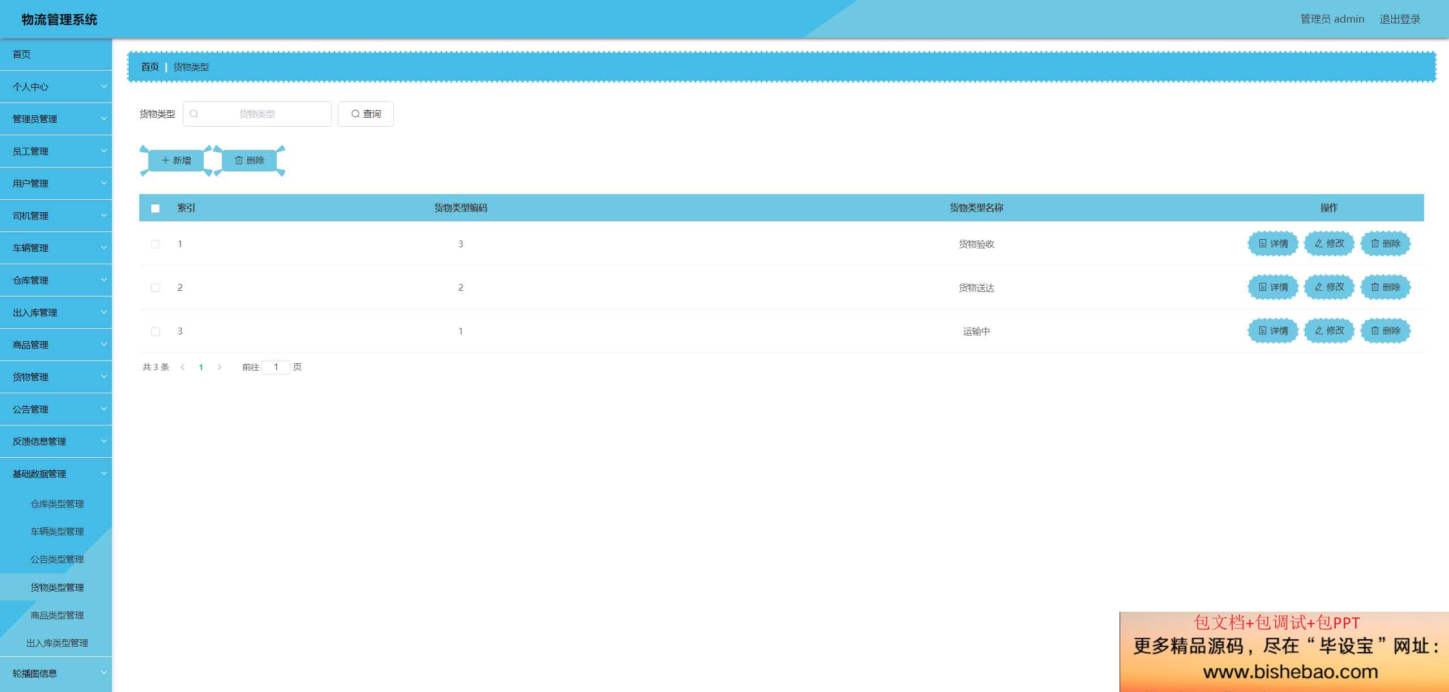Click 详情 button for 货物验收 row
Screen dimensions: 1449x692
(x=1273, y=244)
